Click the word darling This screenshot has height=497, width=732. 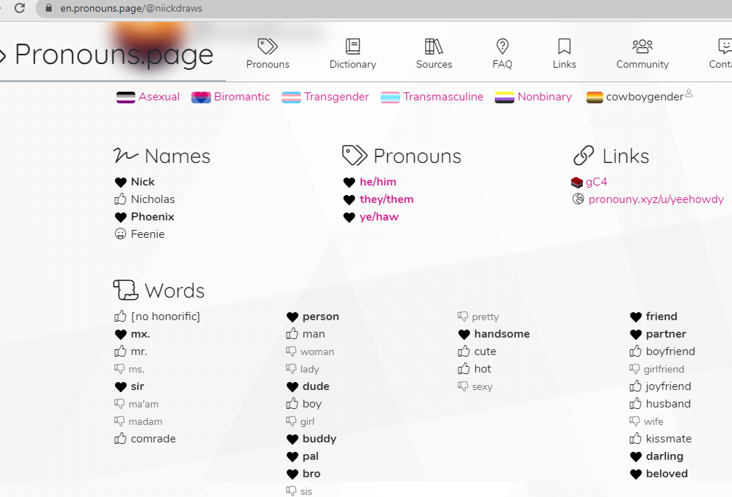click(664, 456)
